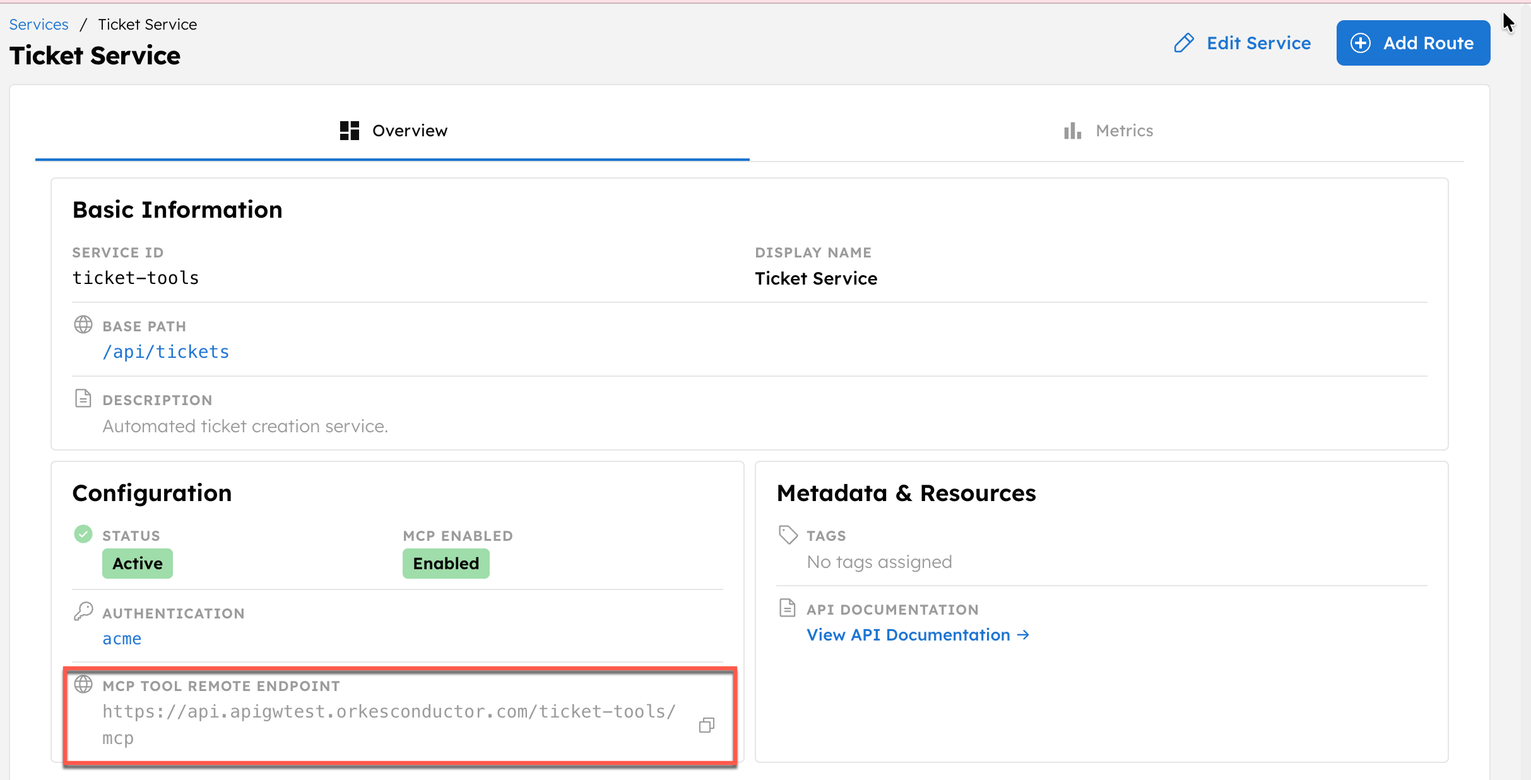
Task: Click the document icon next to Description
Action: coord(83,398)
